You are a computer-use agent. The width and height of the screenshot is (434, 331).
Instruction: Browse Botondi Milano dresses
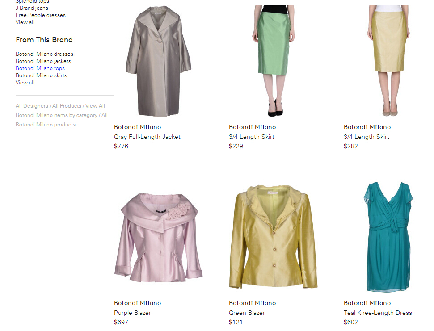click(x=45, y=54)
